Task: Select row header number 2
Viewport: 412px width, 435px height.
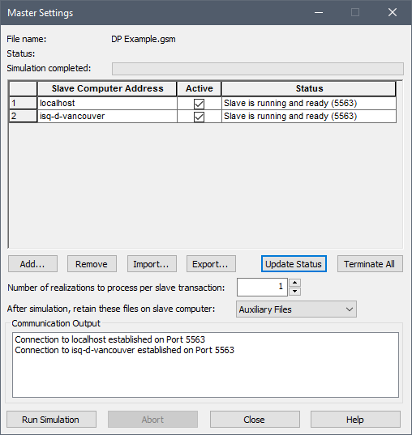Action: pyautogui.click(x=23, y=116)
